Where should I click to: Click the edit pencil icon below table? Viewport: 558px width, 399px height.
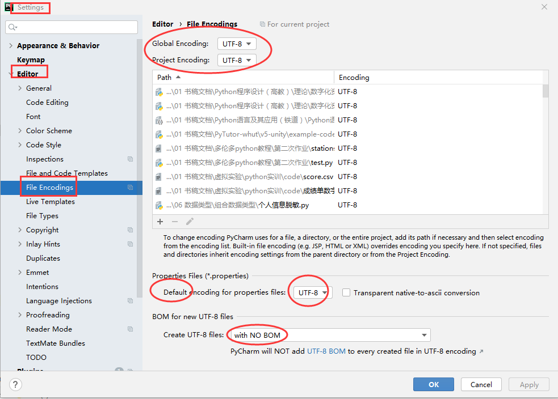click(190, 222)
